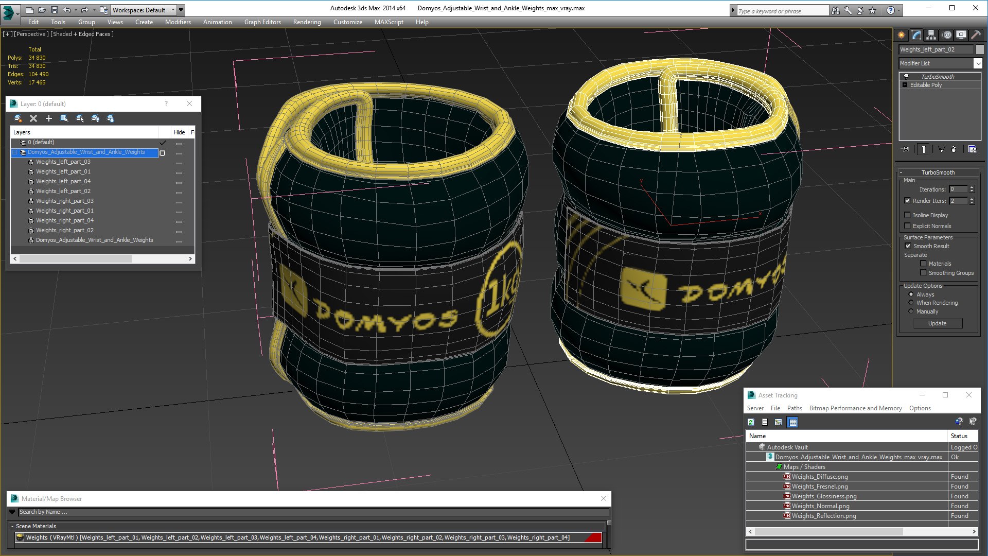Expand the Editable Poly stack entry

point(905,85)
